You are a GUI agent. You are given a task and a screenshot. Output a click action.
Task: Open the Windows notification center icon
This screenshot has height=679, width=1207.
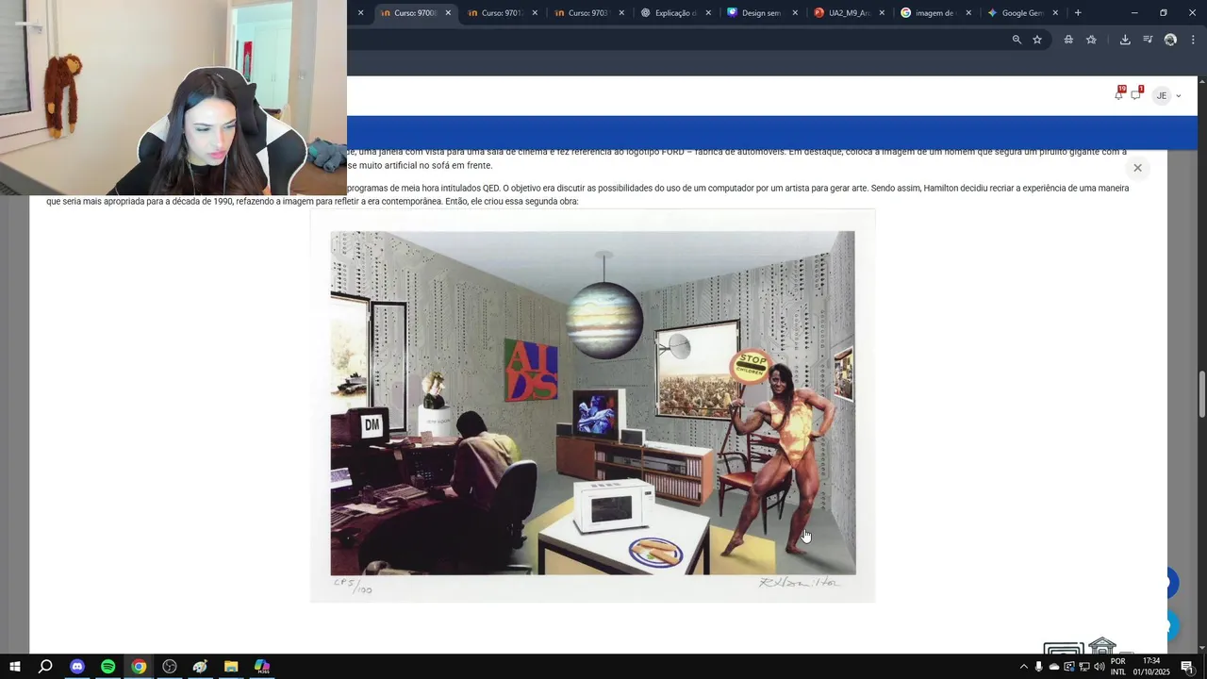(x=1187, y=667)
